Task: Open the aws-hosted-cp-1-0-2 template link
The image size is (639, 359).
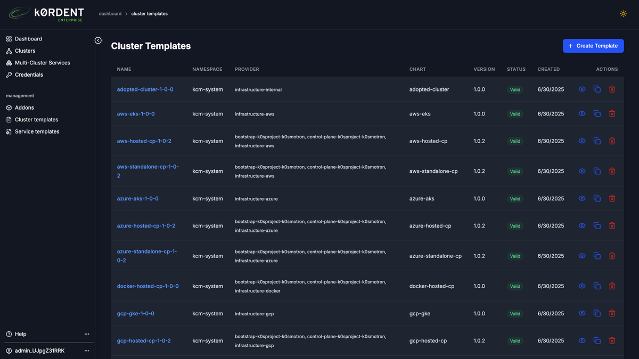Action: [144, 141]
